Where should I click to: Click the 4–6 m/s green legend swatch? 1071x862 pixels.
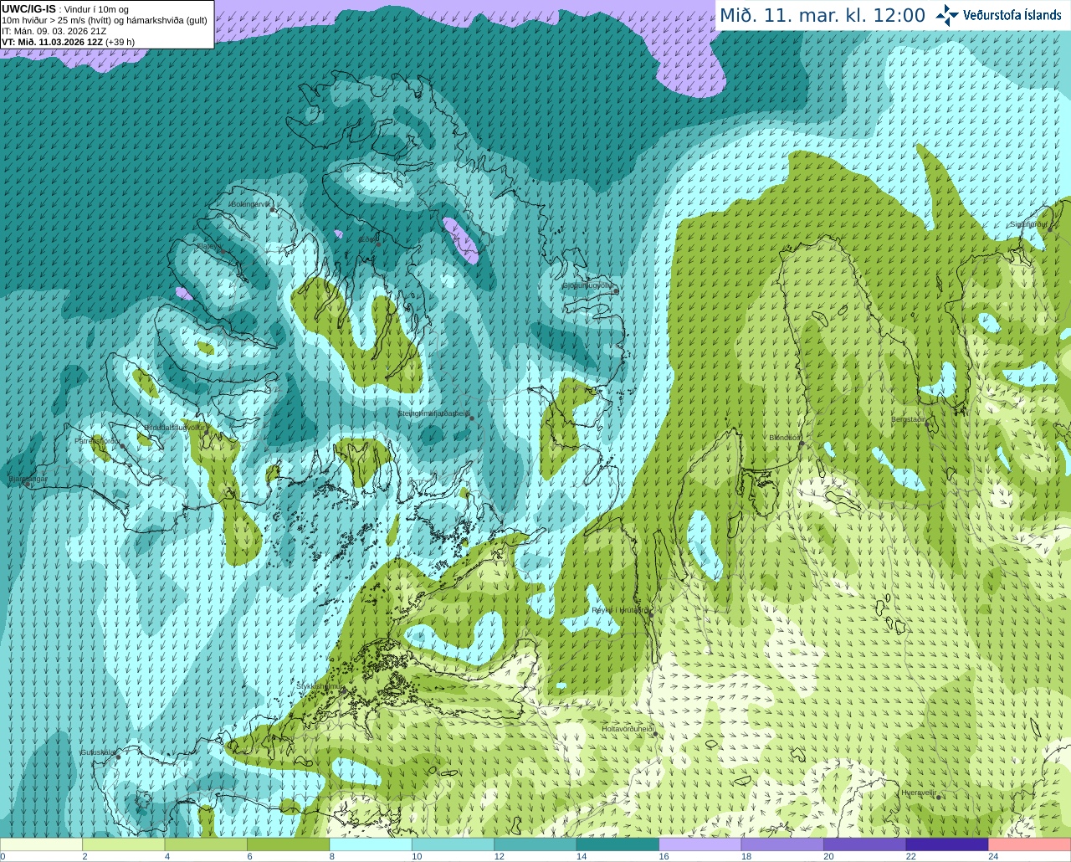206,844
